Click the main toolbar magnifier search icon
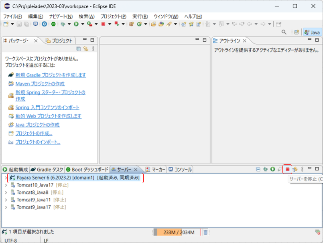323x243 pixels. [x=284, y=32]
